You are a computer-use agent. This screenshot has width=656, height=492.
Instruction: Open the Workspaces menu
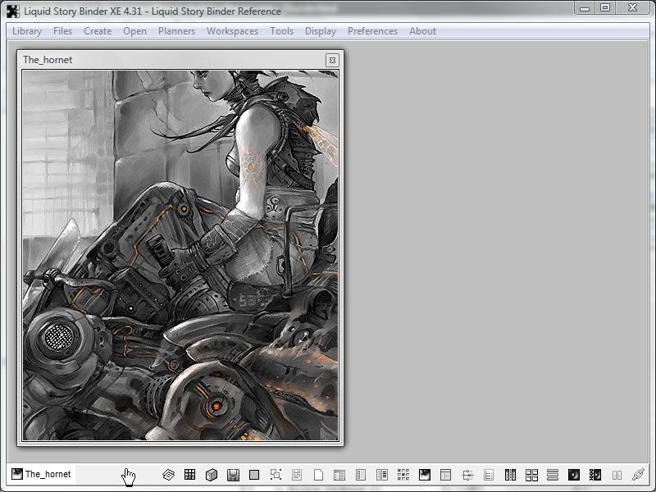point(232,31)
